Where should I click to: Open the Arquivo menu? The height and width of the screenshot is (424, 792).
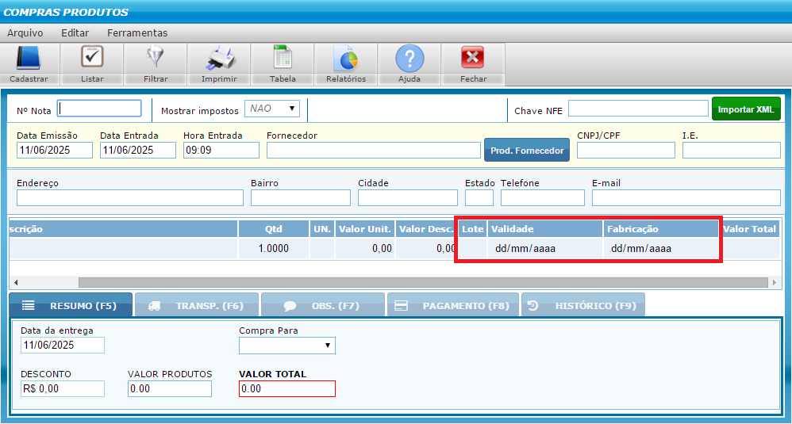coord(25,33)
